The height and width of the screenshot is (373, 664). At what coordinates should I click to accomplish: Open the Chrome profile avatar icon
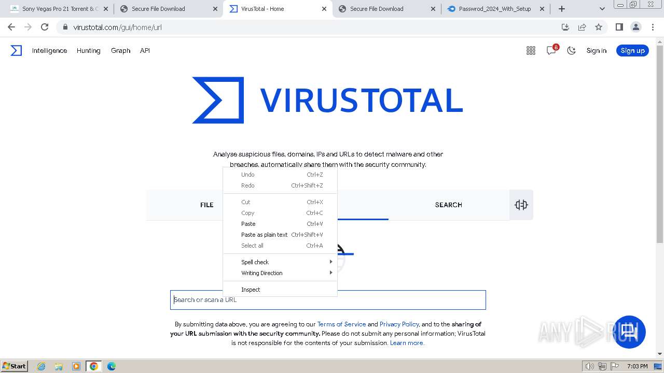(635, 27)
